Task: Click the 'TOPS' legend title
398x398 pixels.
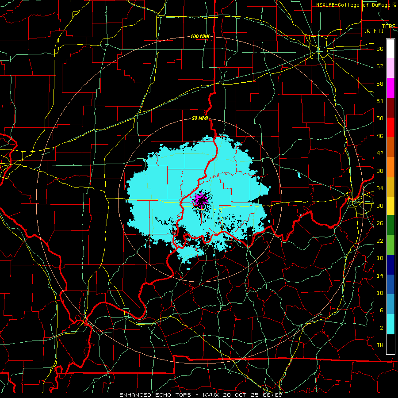Action: coord(389,26)
